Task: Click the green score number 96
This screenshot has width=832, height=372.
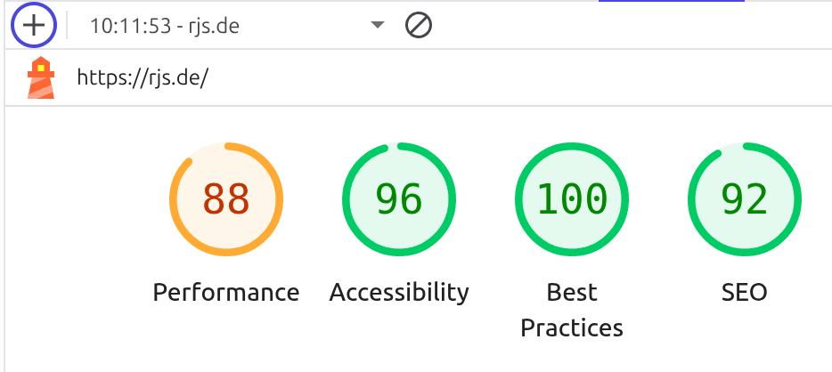Action: [x=399, y=199]
